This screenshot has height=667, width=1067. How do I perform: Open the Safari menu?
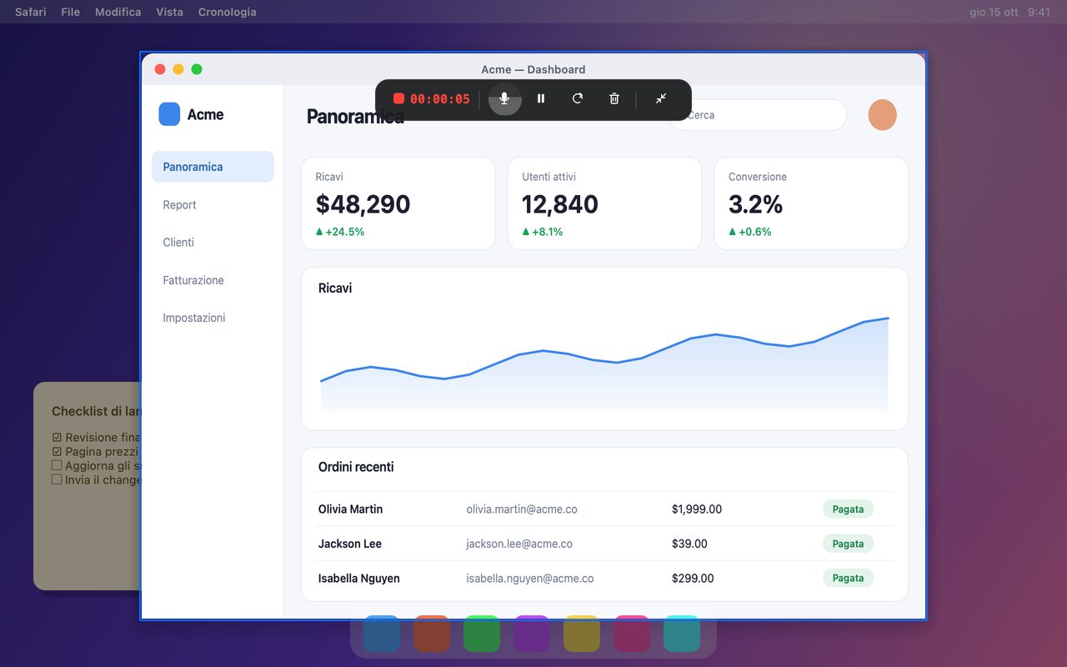click(x=31, y=12)
